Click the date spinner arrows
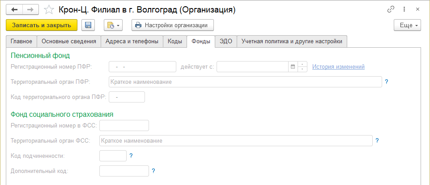Image resolution: width=430 pixels, height=185 pixels. click(x=302, y=67)
